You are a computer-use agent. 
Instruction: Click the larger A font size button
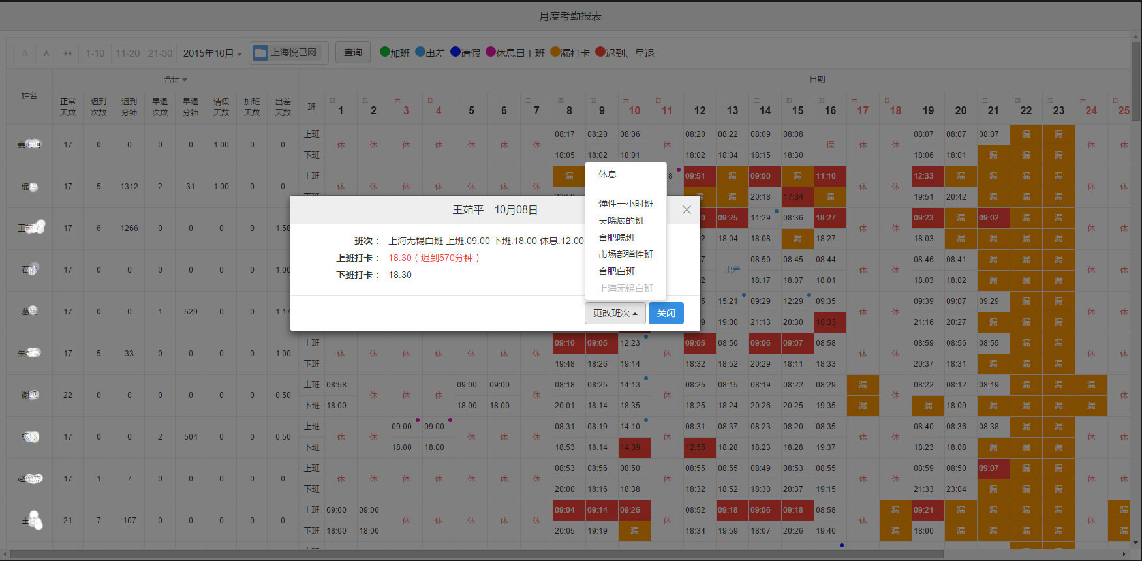click(x=25, y=53)
